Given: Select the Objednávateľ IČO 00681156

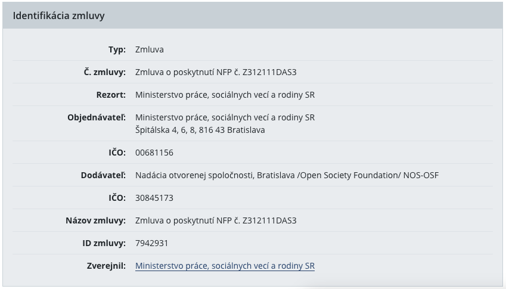Looking at the screenshot, I should pos(154,153).
